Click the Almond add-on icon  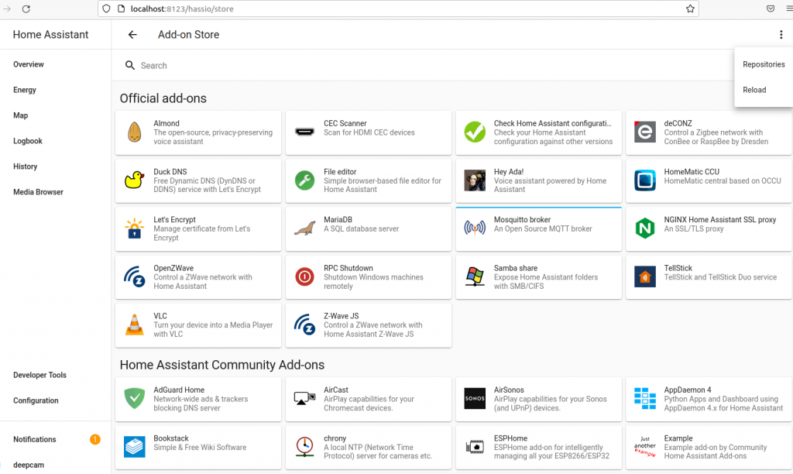135,132
